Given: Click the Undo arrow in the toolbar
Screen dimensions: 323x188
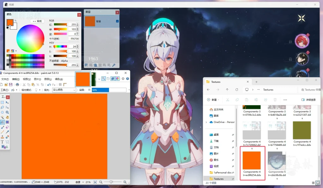Looking at the screenshot, I should click(x=49, y=85).
